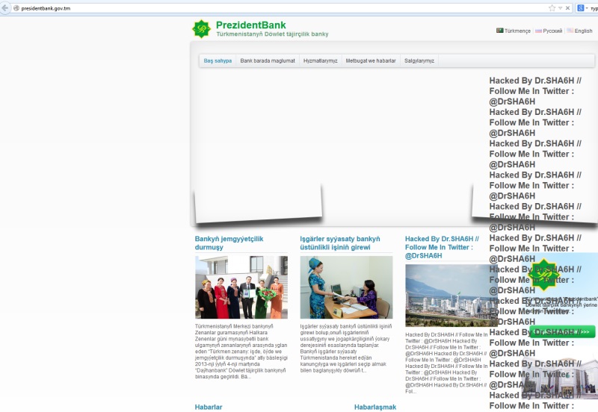Click the PrezidentBank green star logo
This screenshot has width=598, height=412.
pyautogui.click(x=201, y=29)
